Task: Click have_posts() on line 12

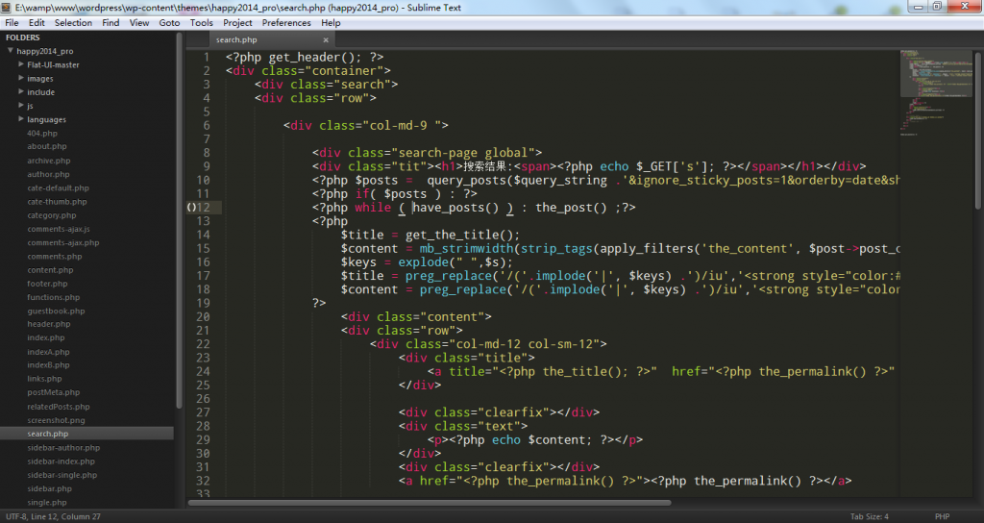Action: pos(455,208)
